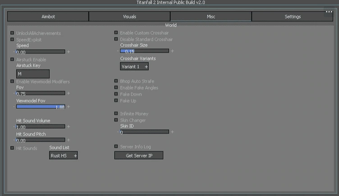Adjust the Hit Sound Volume slider
The image size is (339, 196).
coord(41,127)
